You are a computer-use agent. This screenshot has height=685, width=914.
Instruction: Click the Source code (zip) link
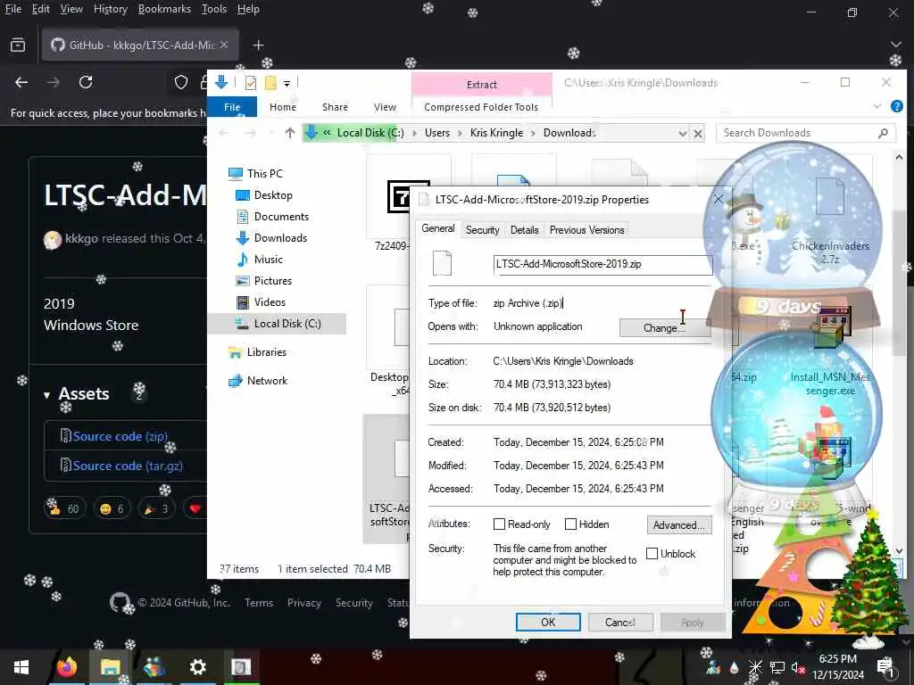pos(120,436)
